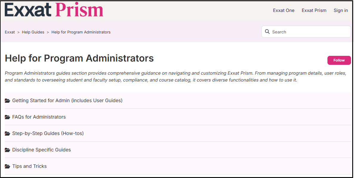
Task: Click folder icon beside Getting Started for Admin
Action: click(7, 101)
